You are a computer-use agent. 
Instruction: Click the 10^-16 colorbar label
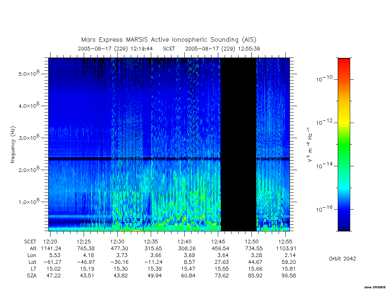click(x=324, y=209)
